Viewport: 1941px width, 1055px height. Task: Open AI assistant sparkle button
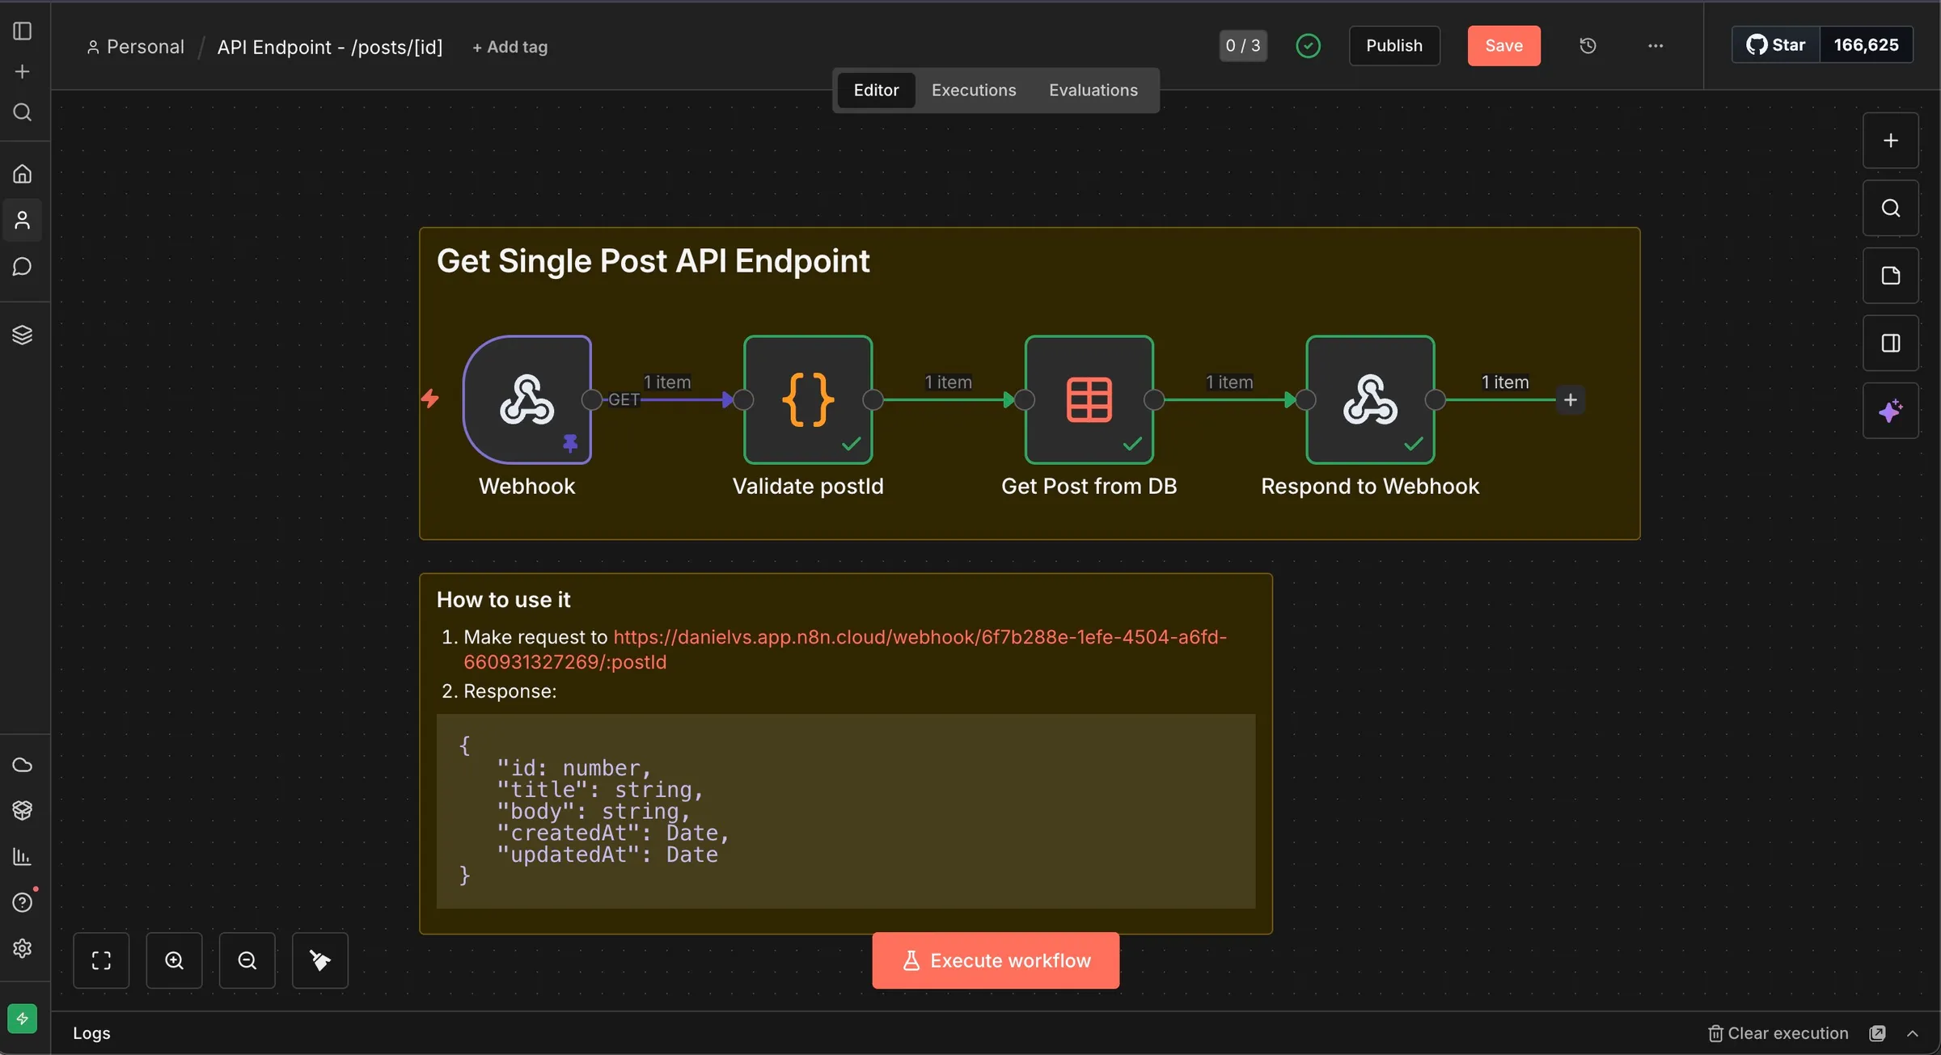(x=1891, y=411)
